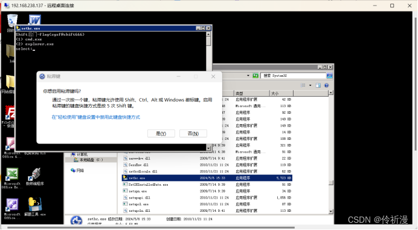418x230 pixels.
Task: Select servdrv.dll in the file list
Action: (207, 158)
